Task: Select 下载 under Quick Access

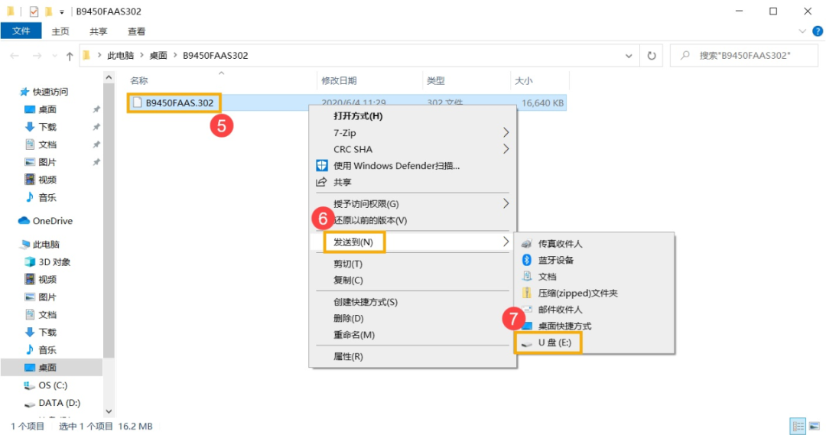Action: (47, 127)
